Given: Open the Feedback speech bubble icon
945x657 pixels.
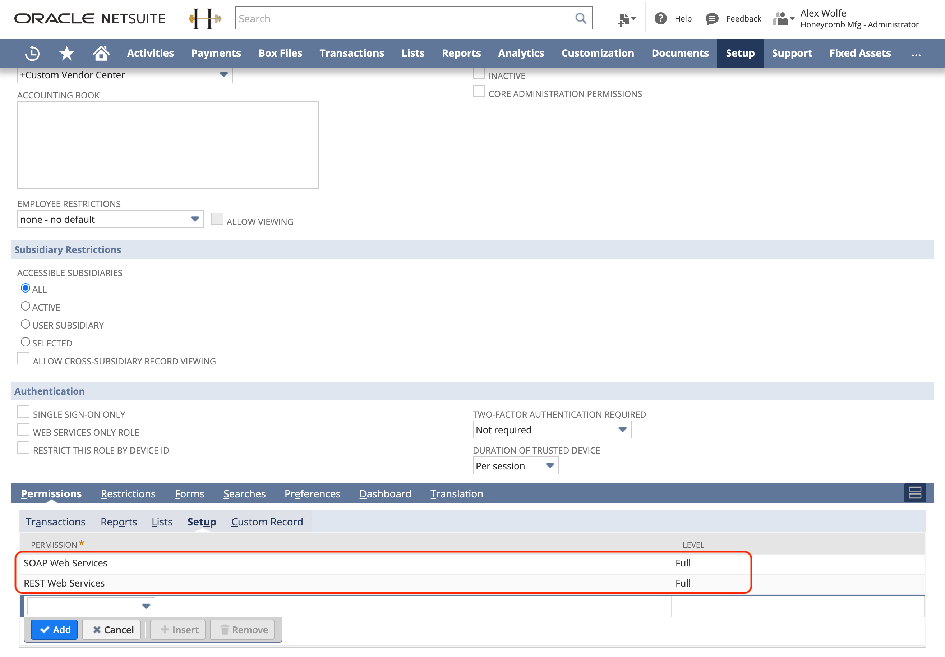Looking at the screenshot, I should 712,19.
